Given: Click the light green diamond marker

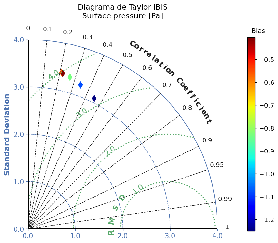Looking at the screenshot, I should point(70,77).
